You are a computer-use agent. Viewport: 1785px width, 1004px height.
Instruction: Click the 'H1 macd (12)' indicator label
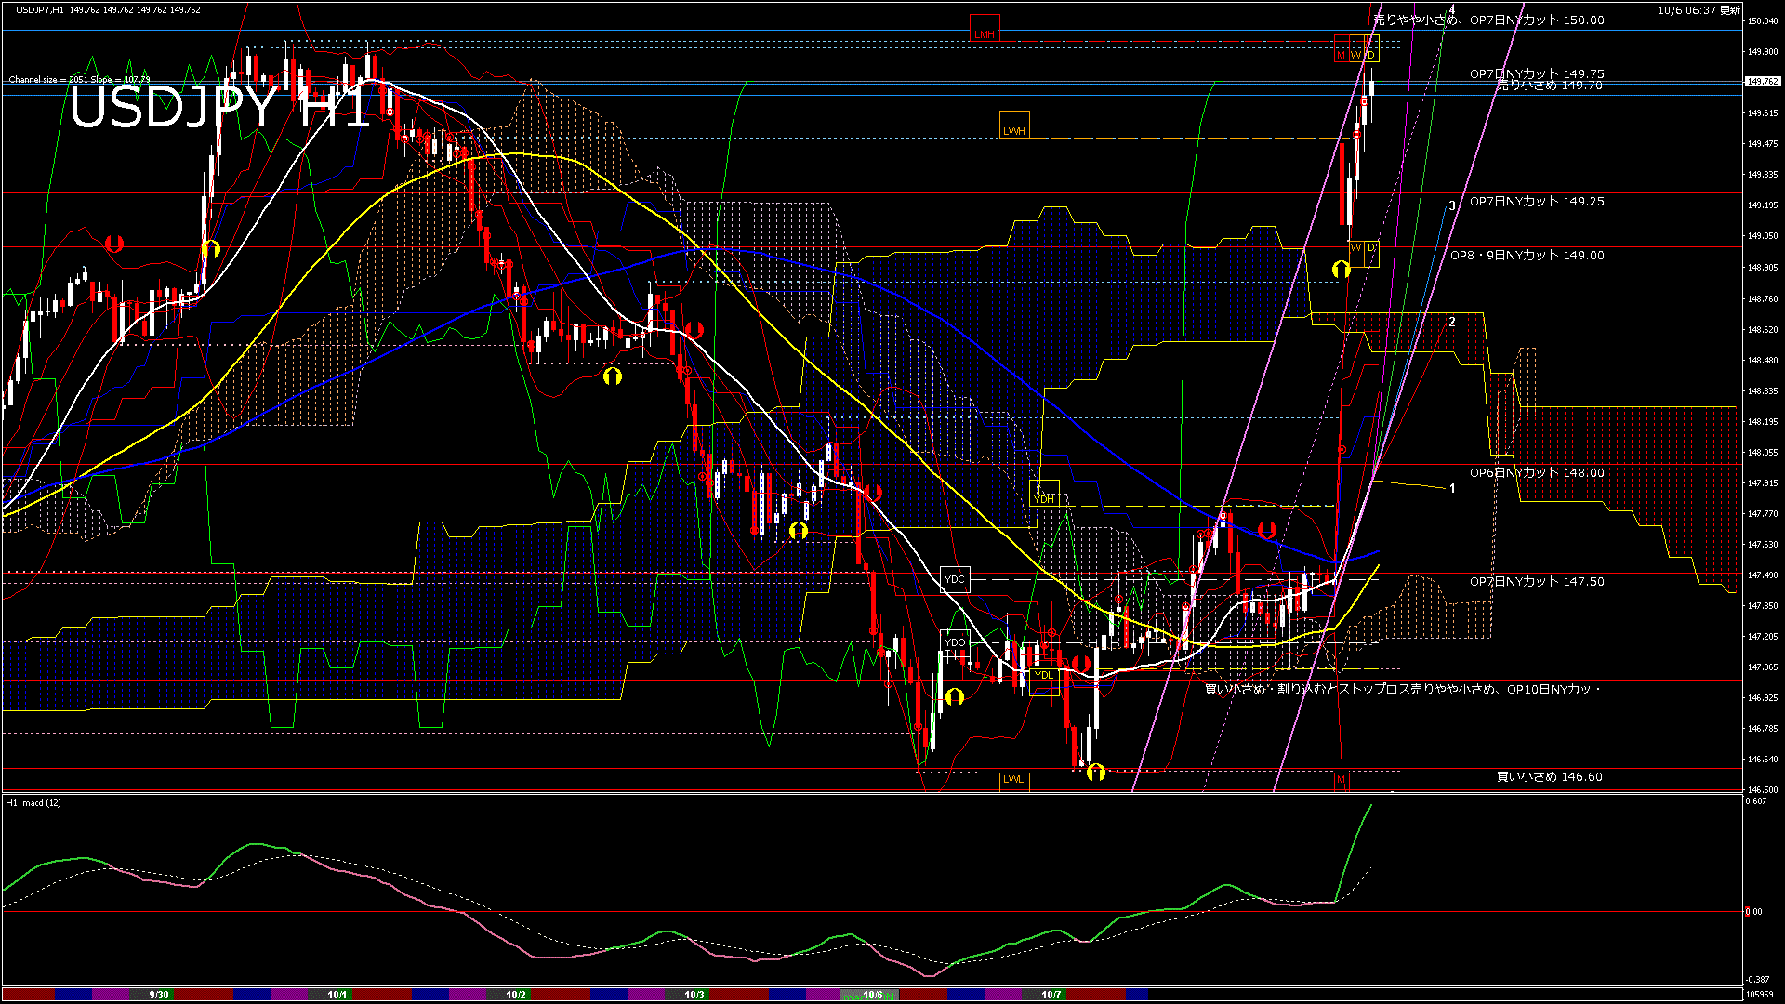click(x=33, y=802)
